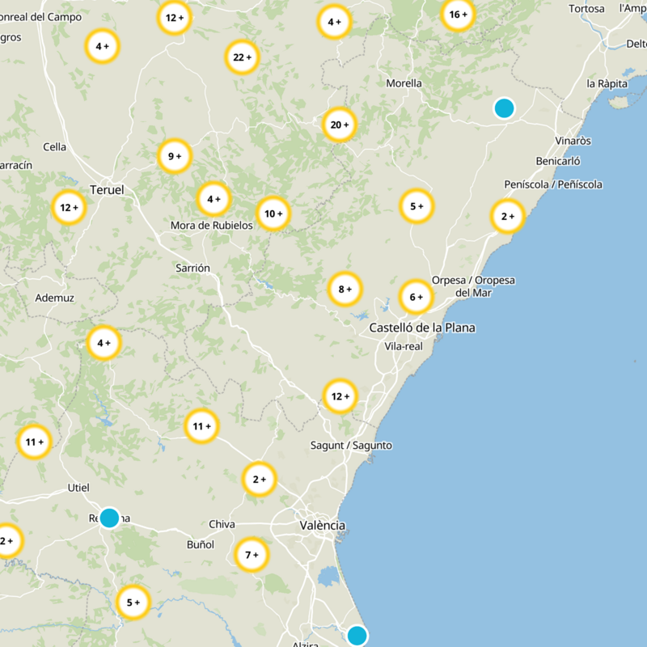Select the 2+ marker near Peñíscola coast
The width and height of the screenshot is (647, 647).
pyautogui.click(x=508, y=216)
